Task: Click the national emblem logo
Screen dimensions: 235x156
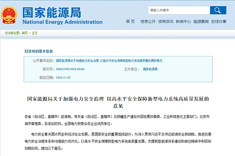Action: (x=9, y=15)
